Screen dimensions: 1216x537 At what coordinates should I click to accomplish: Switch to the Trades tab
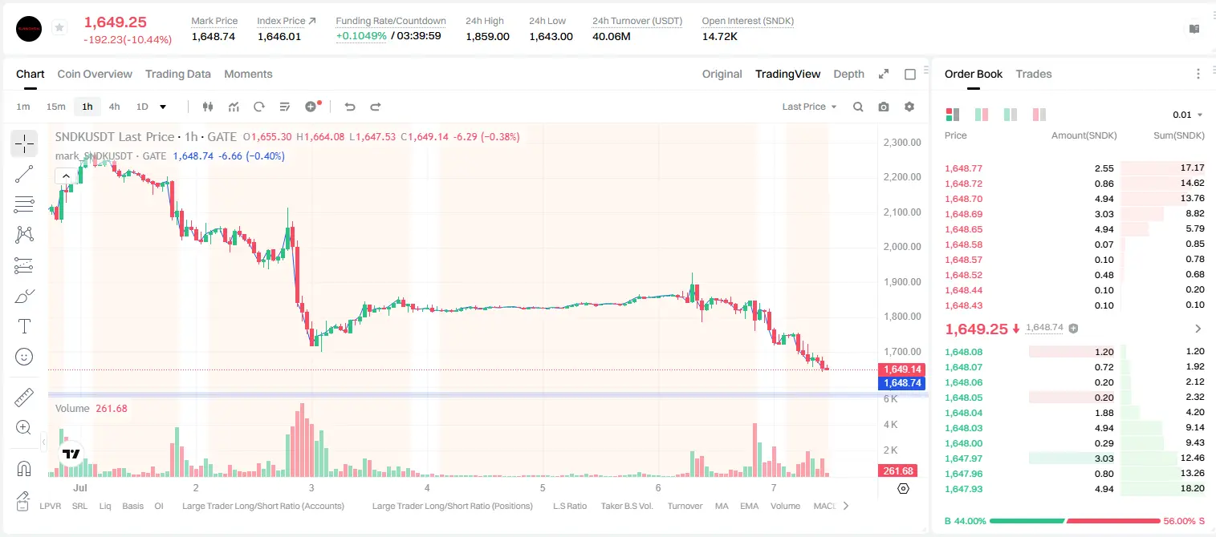(1033, 74)
